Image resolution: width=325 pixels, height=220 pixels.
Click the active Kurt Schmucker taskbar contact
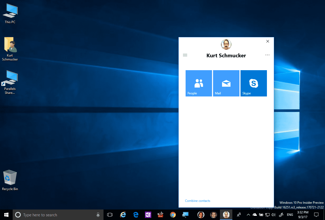[x=226, y=215]
